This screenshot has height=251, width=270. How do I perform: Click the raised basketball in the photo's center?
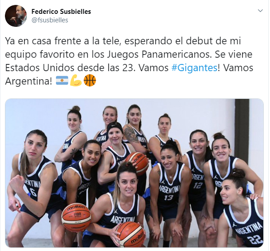point(137,163)
